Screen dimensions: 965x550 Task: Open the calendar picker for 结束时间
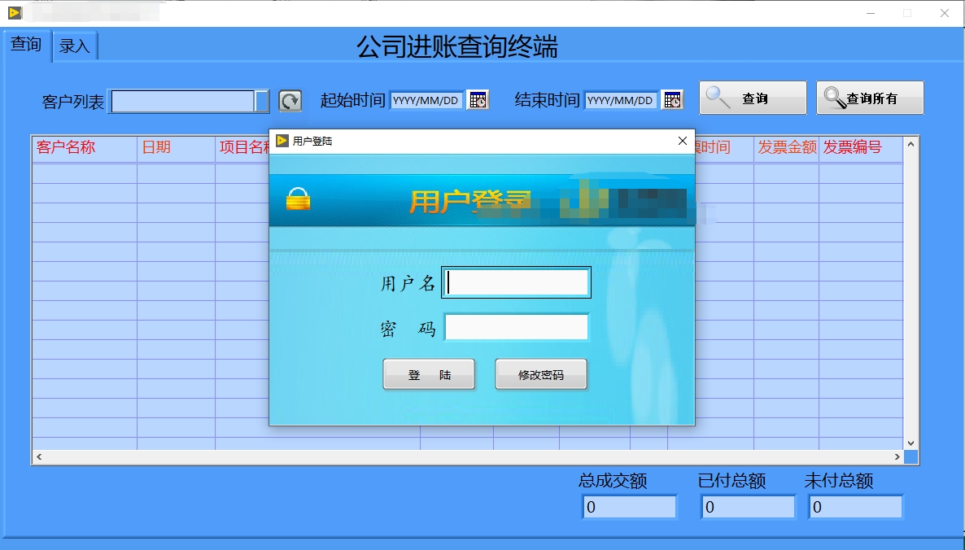pyautogui.click(x=671, y=99)
